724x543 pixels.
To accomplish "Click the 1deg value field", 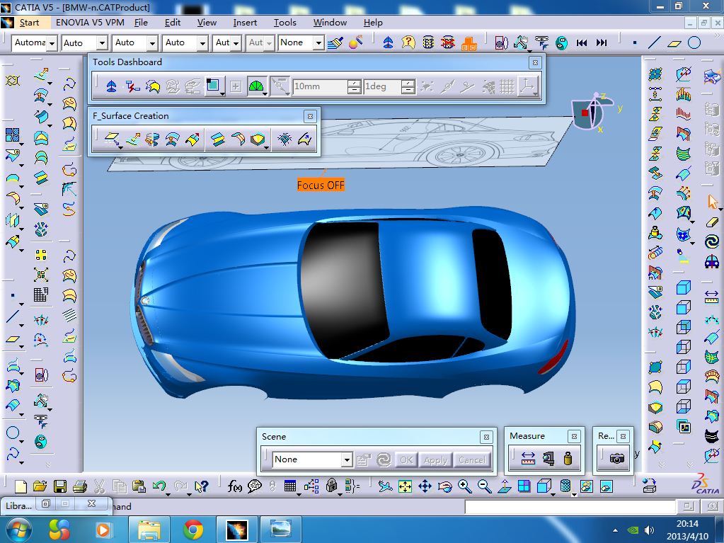I will tap(383, 86).
